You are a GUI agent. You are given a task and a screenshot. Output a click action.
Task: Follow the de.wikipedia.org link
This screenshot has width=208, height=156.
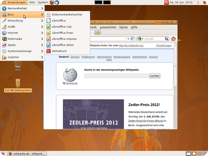click(x=131, y=46)
